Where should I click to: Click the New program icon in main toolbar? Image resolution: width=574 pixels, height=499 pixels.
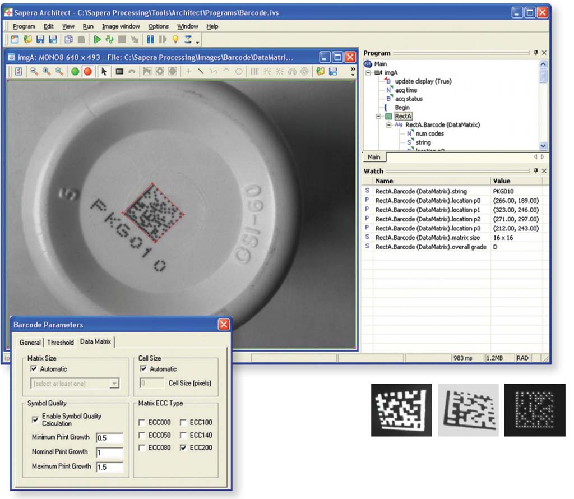point(15,39)
